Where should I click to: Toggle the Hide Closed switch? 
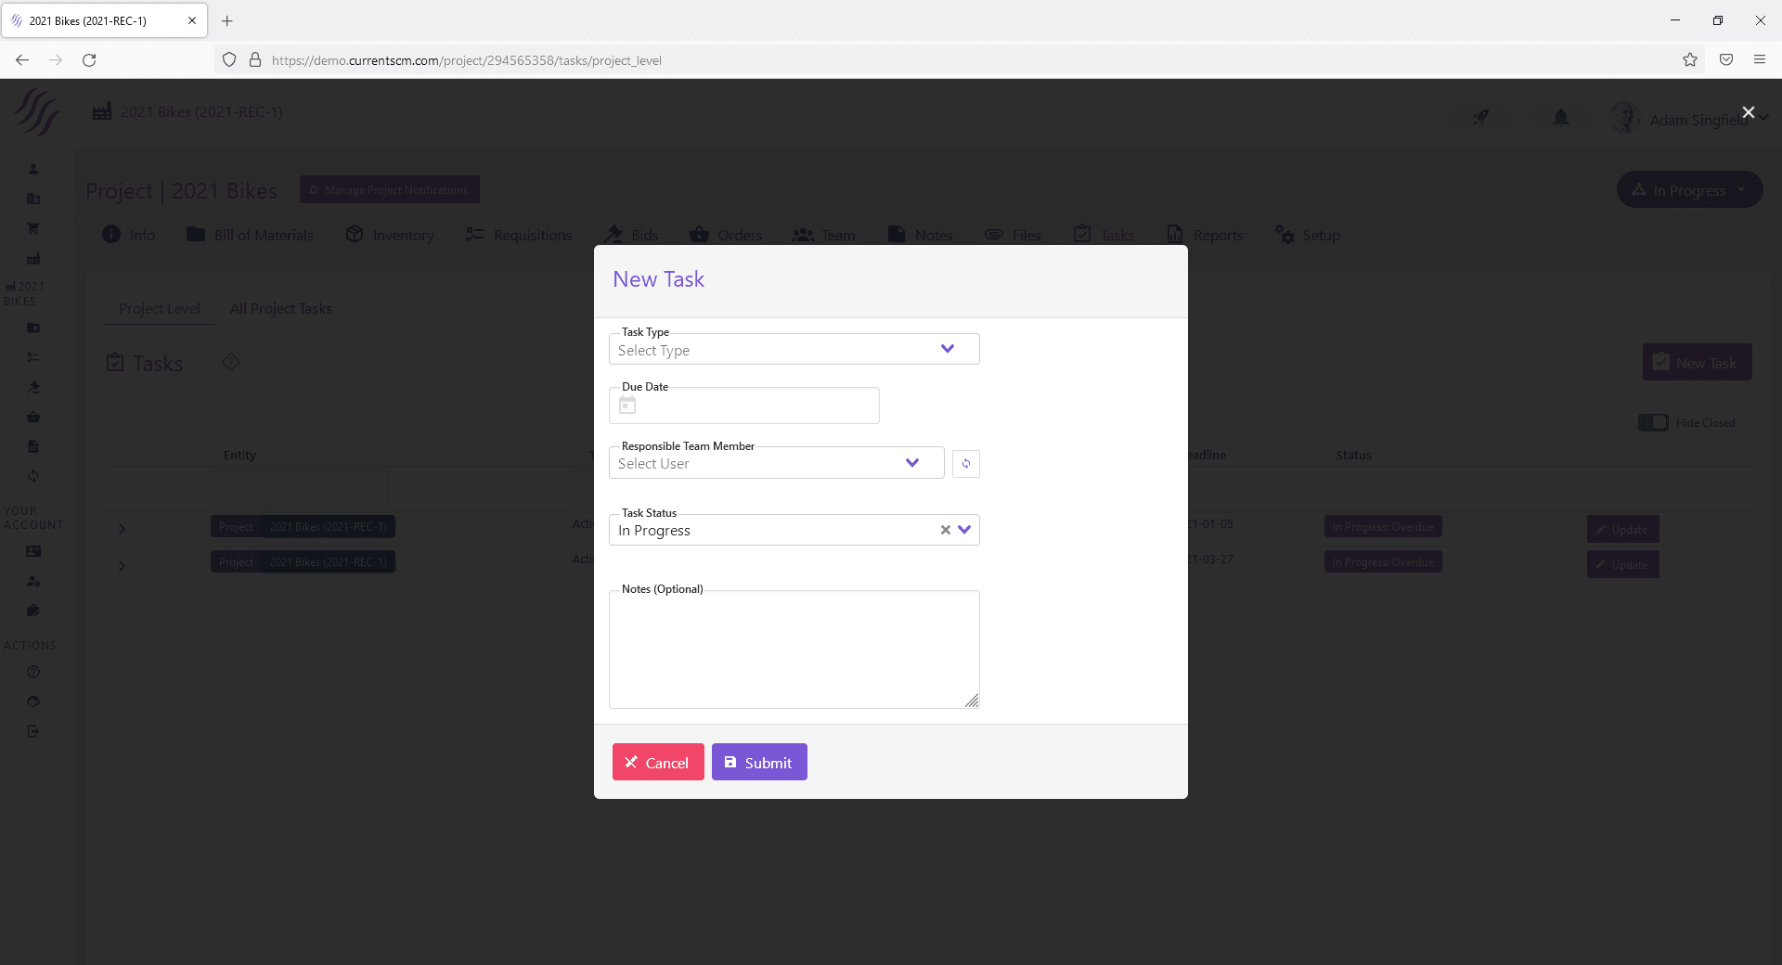[1653, 423]
